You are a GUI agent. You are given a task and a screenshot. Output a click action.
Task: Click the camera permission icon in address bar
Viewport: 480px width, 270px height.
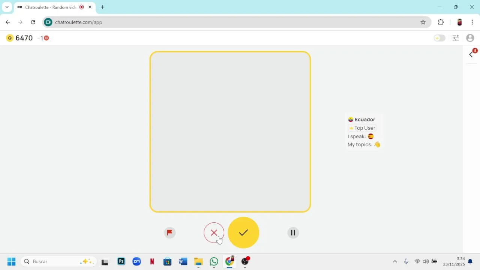(48, 22)
